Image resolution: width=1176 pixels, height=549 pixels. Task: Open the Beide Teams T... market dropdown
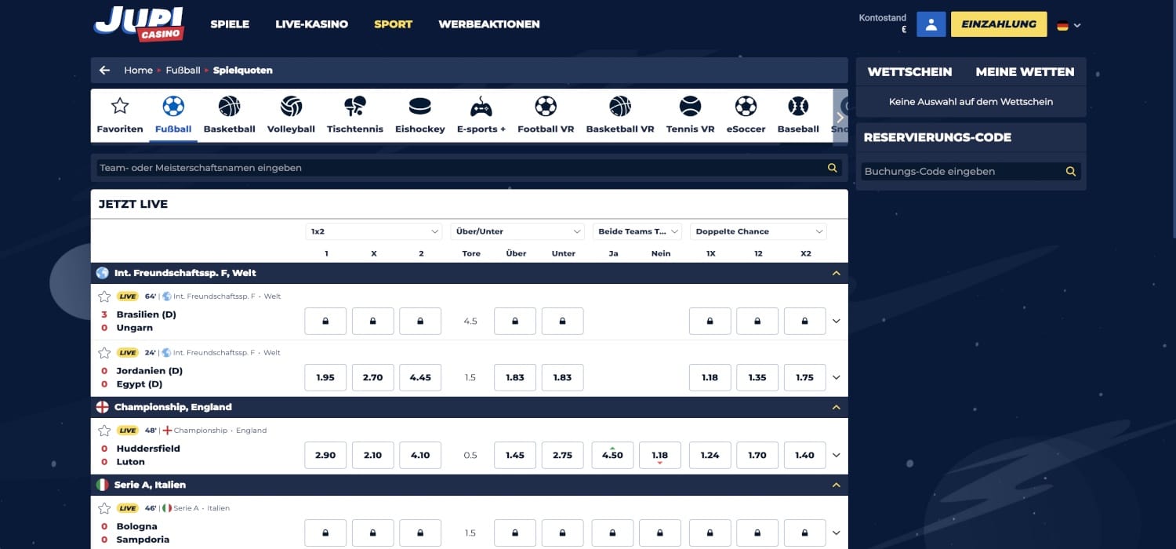click(637, 231)
